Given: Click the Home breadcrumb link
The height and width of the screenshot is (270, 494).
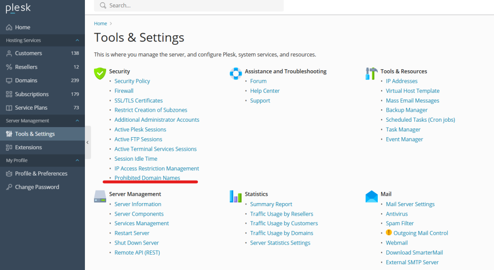Looking at the screenshot, I should 100,24.
